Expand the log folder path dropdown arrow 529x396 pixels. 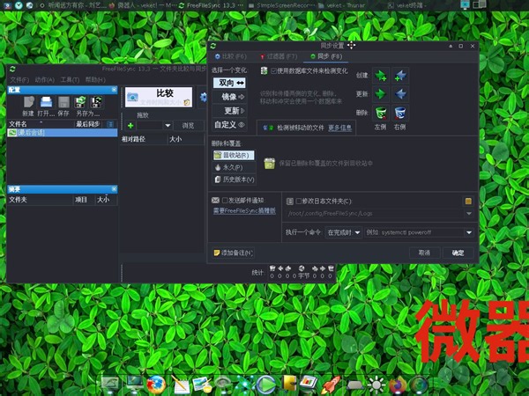coord(469,214)
